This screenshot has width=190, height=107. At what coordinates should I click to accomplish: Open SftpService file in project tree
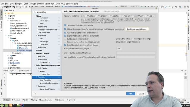(24, 48)
